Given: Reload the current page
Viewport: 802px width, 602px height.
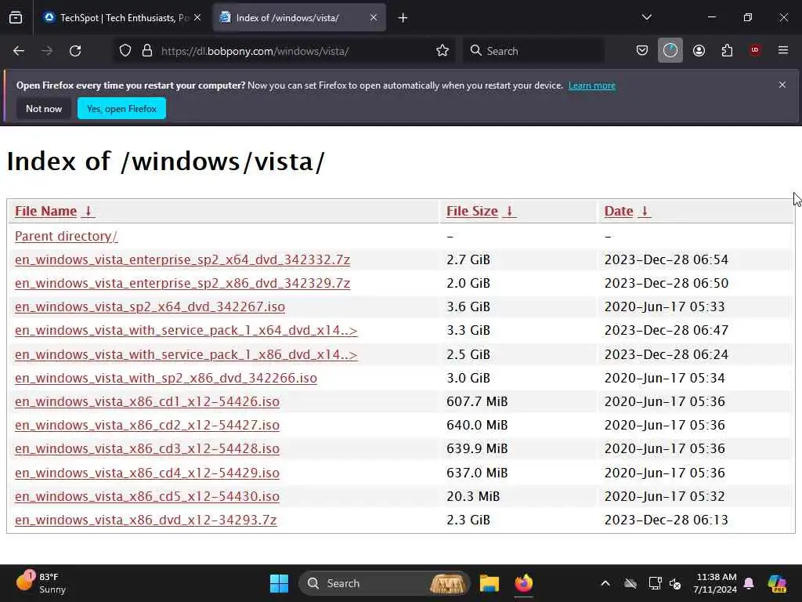Looking at the screenshot, I should coord(75,51).
